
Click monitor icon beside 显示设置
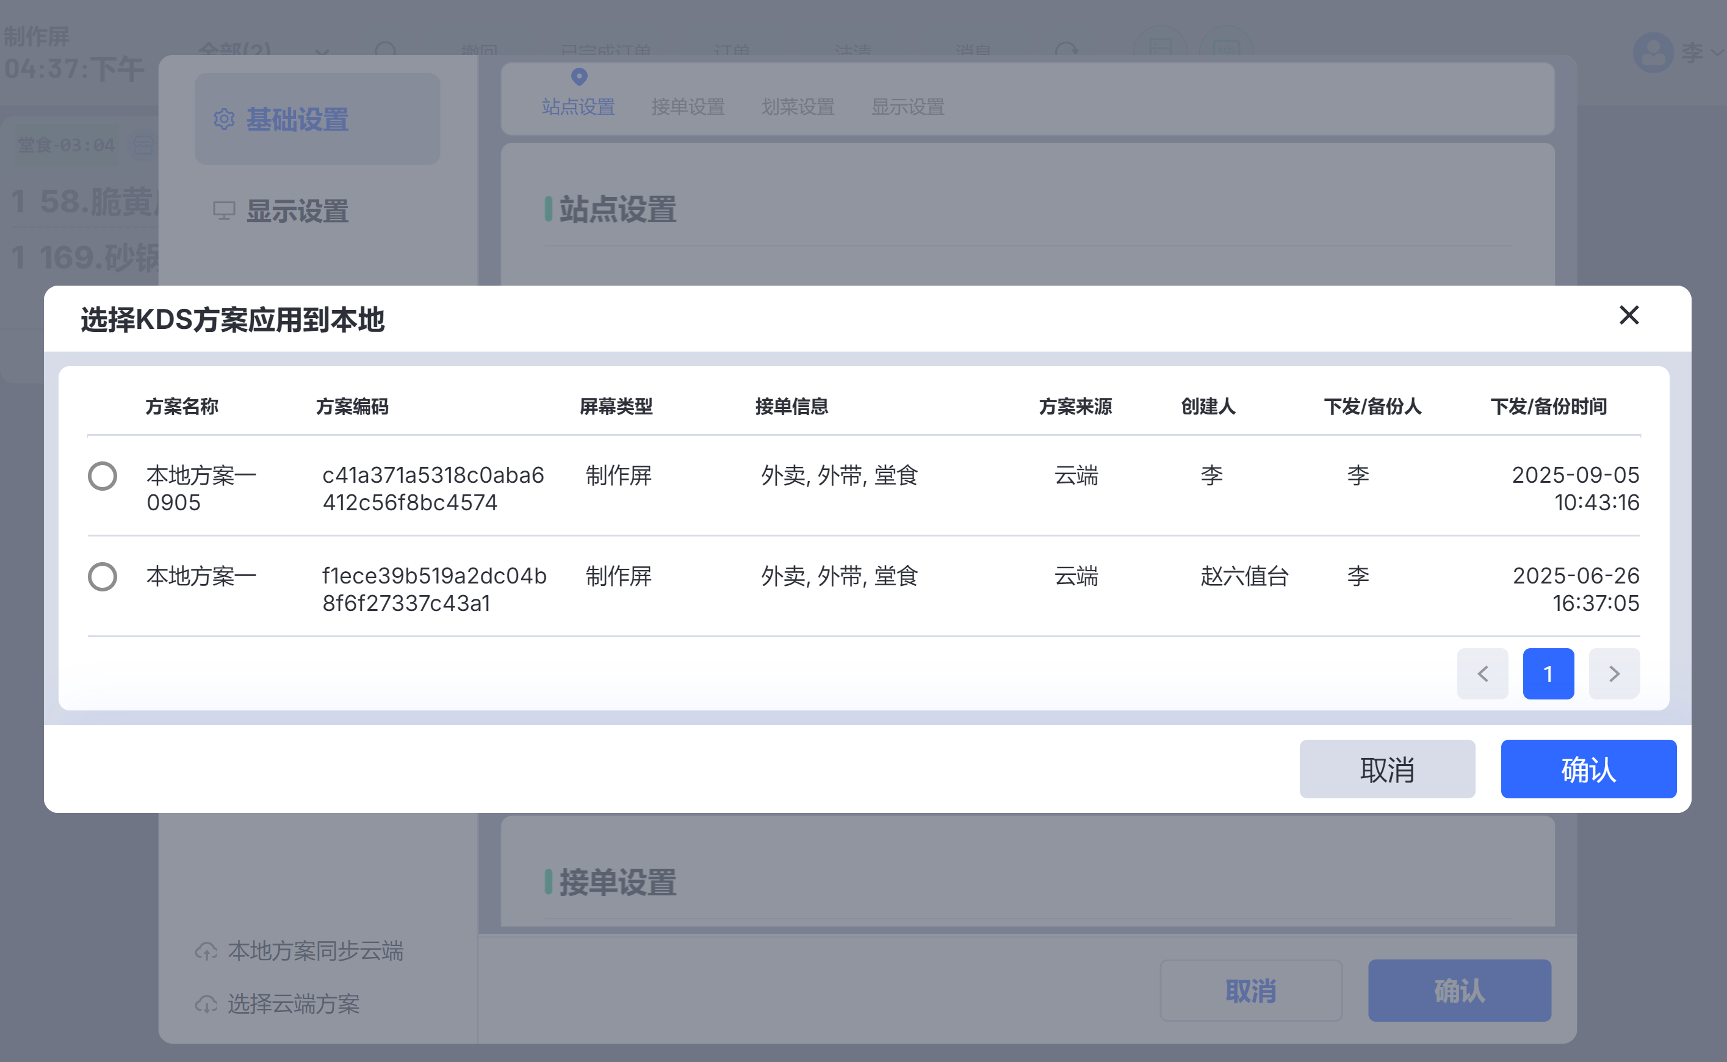pyautogui.click(x=224, y=211)
